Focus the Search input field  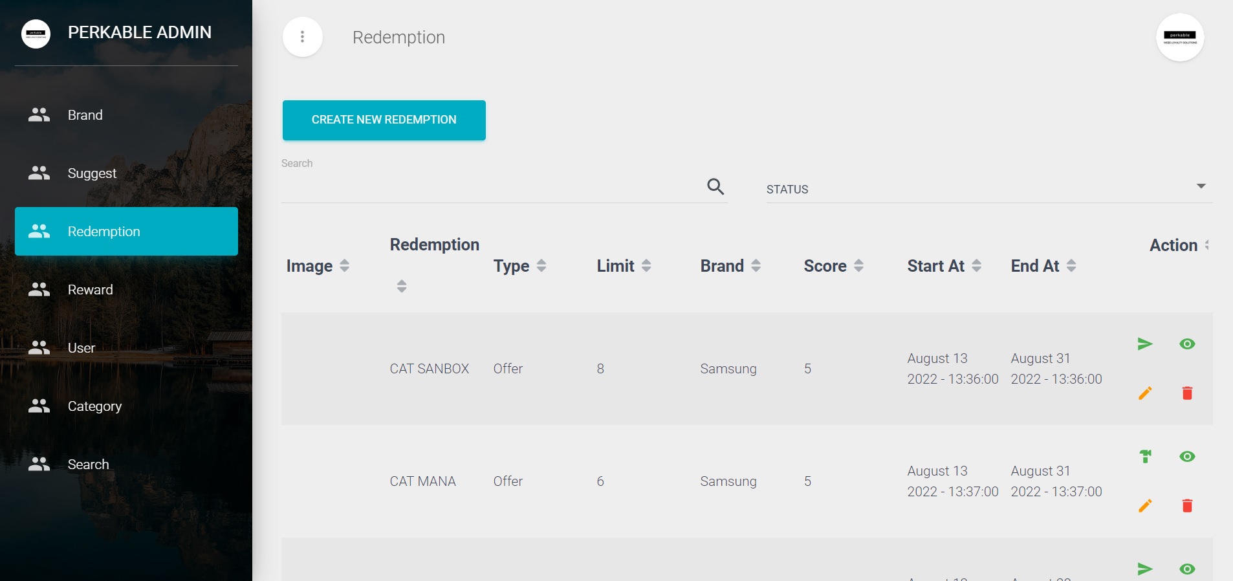492,188
